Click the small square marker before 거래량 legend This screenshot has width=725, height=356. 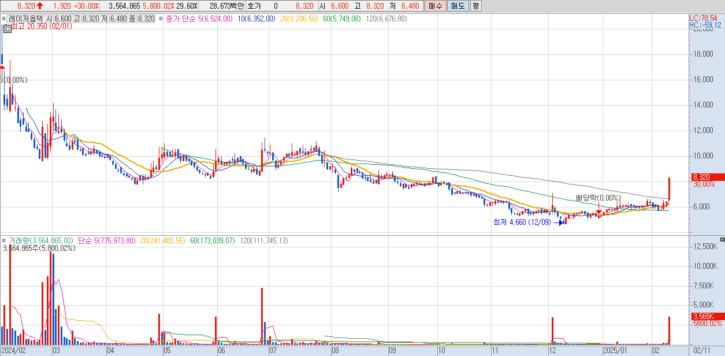[5, 240]
